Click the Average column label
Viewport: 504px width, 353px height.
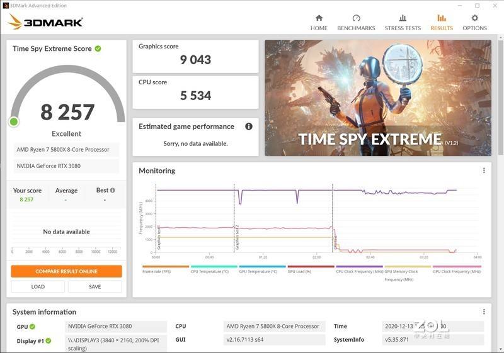click(66, 190)
